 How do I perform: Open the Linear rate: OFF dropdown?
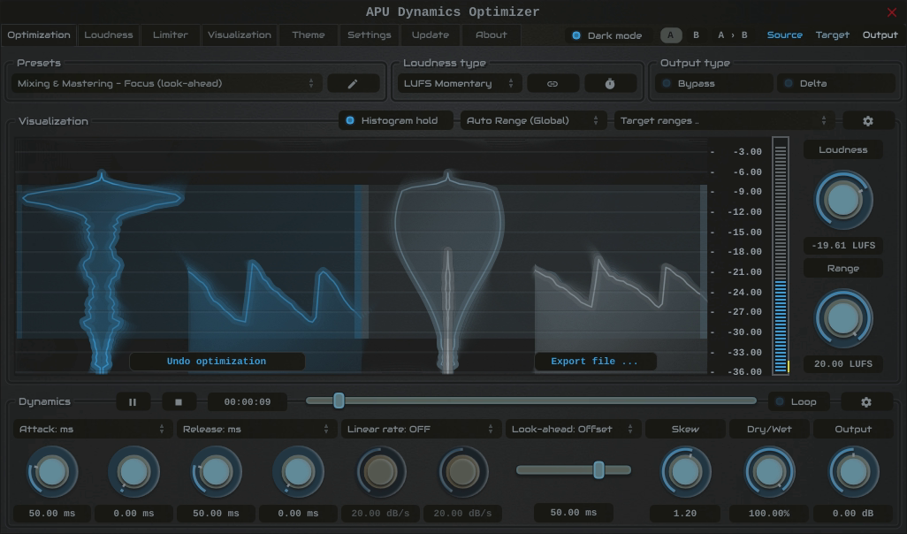click(x=421, y=430)
